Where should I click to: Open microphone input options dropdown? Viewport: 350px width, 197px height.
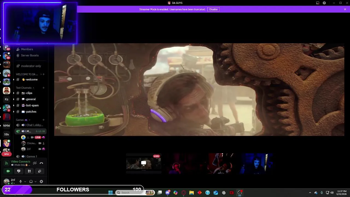click(25, 181)
